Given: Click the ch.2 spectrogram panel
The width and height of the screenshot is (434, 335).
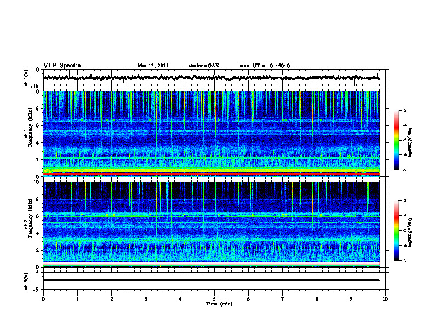Looking at the screenshot, I should pyautogui.click(x=212, y=224).
